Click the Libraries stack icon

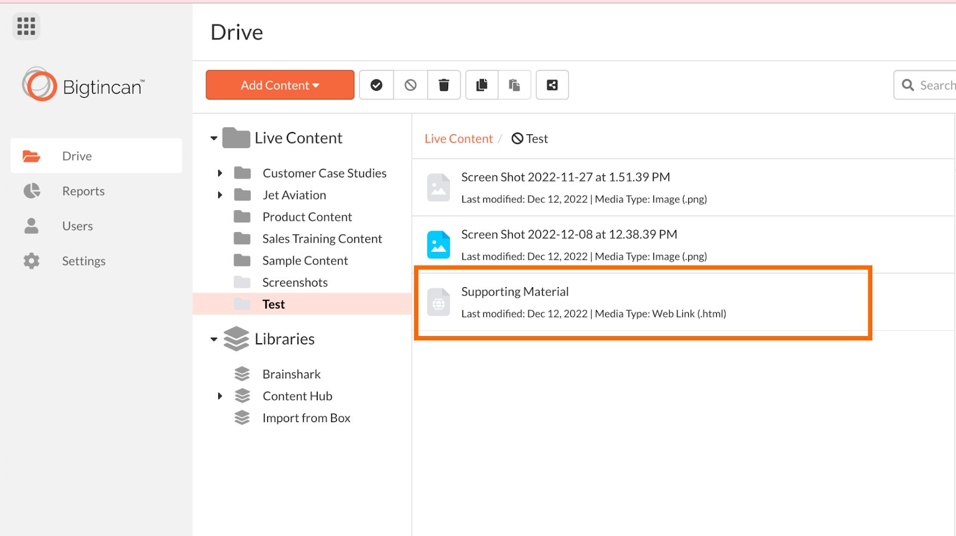tap(236, 338)
